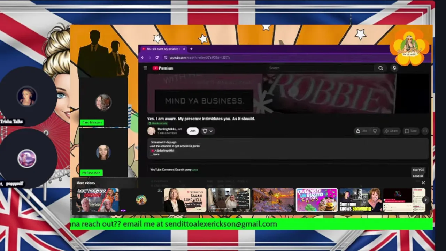Open the last dark chat-screenshot thumbnail
Viewport: 446px width, 251px height.
[x=404, y=200]
